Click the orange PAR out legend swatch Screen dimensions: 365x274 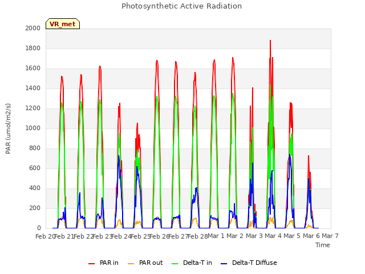(x=131, y=264)
